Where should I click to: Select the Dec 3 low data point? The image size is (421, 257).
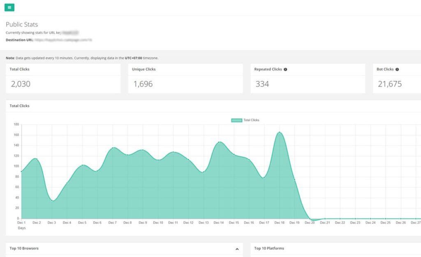click(x=52, y=200)
